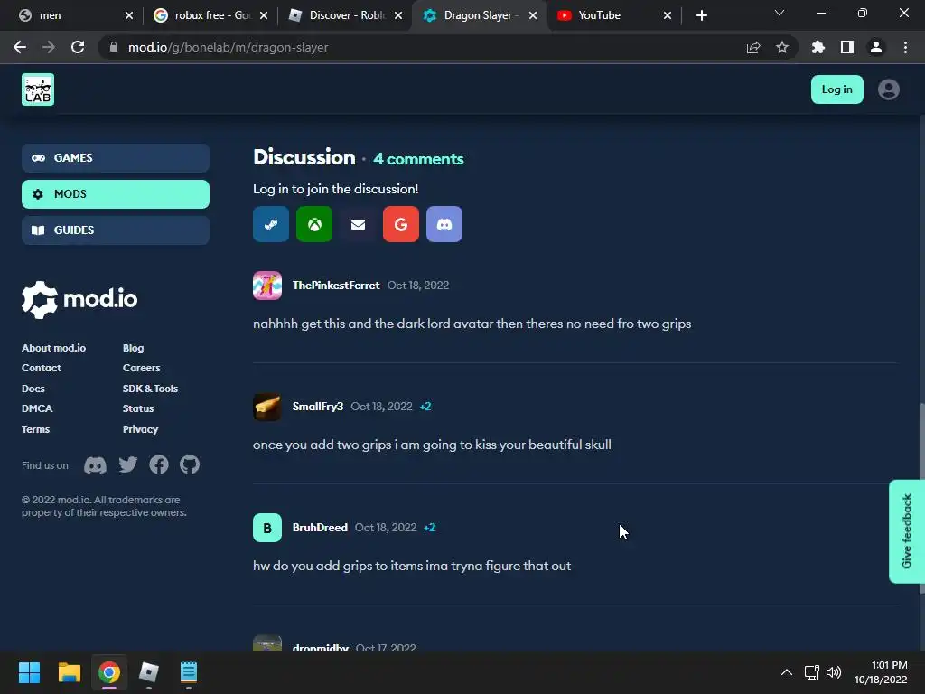
Task: Open the Privacy footer link
Action: (140, 429)
